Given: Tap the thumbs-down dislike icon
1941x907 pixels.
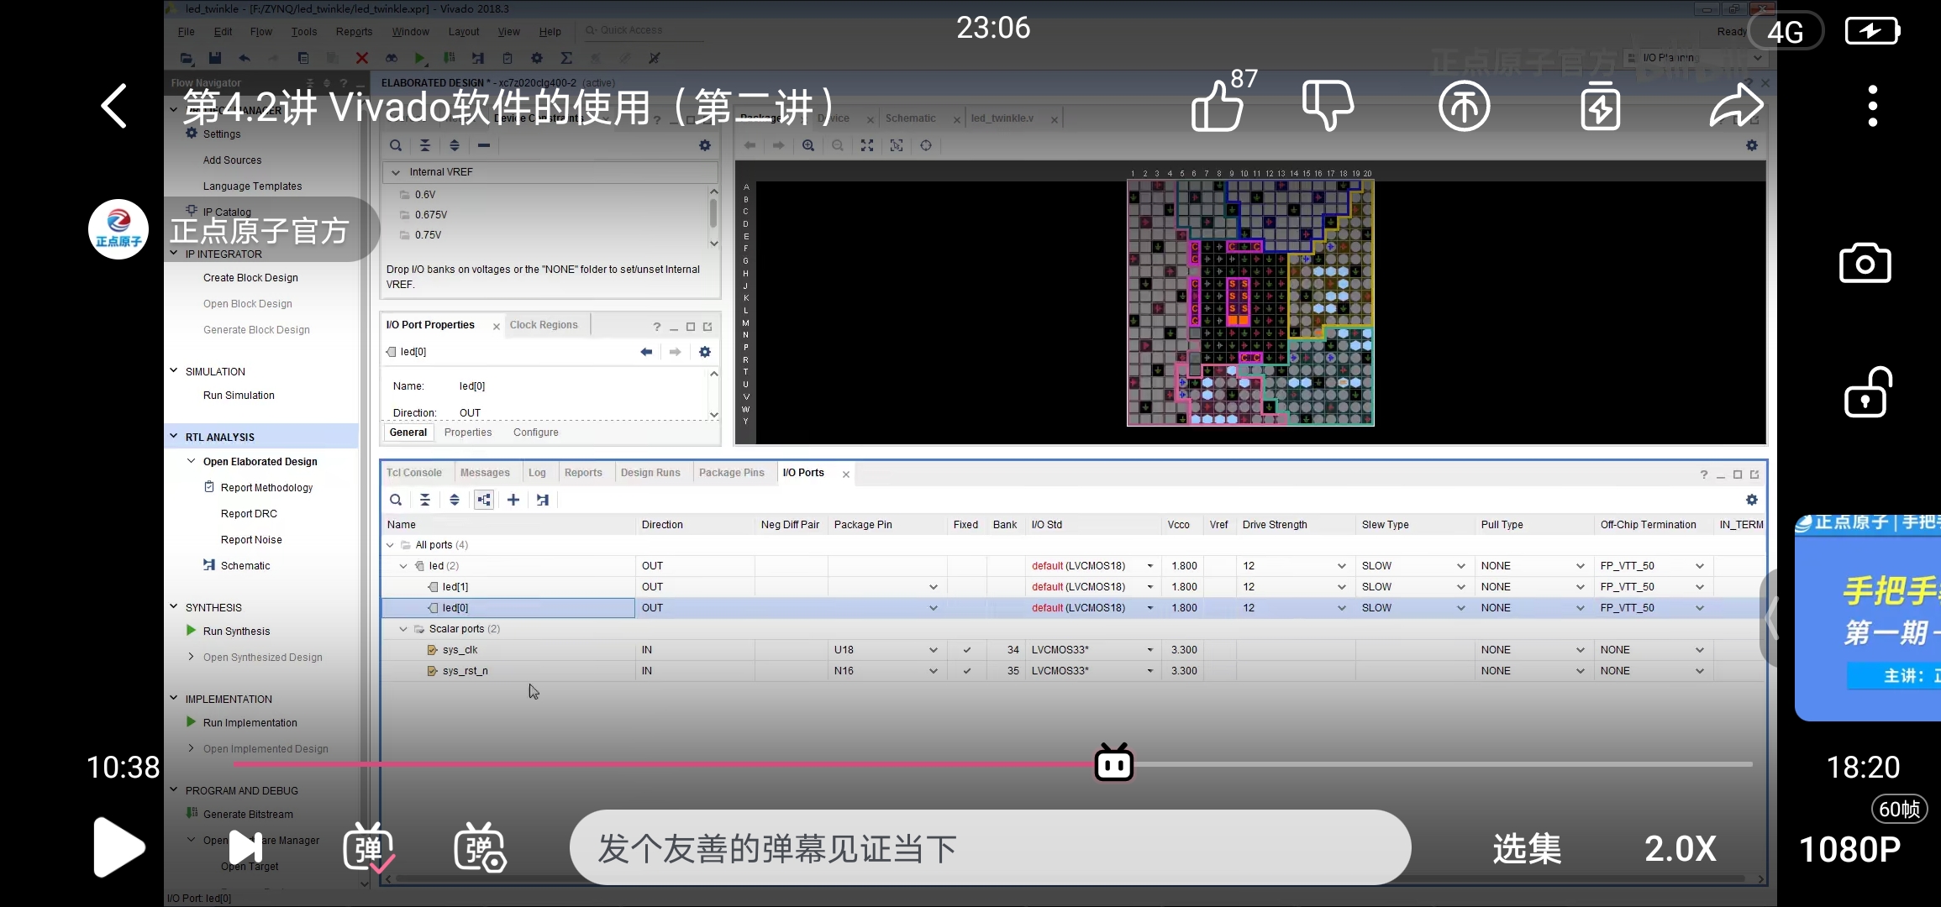Looking at the screenshot, I should (x=1328, y=106).
